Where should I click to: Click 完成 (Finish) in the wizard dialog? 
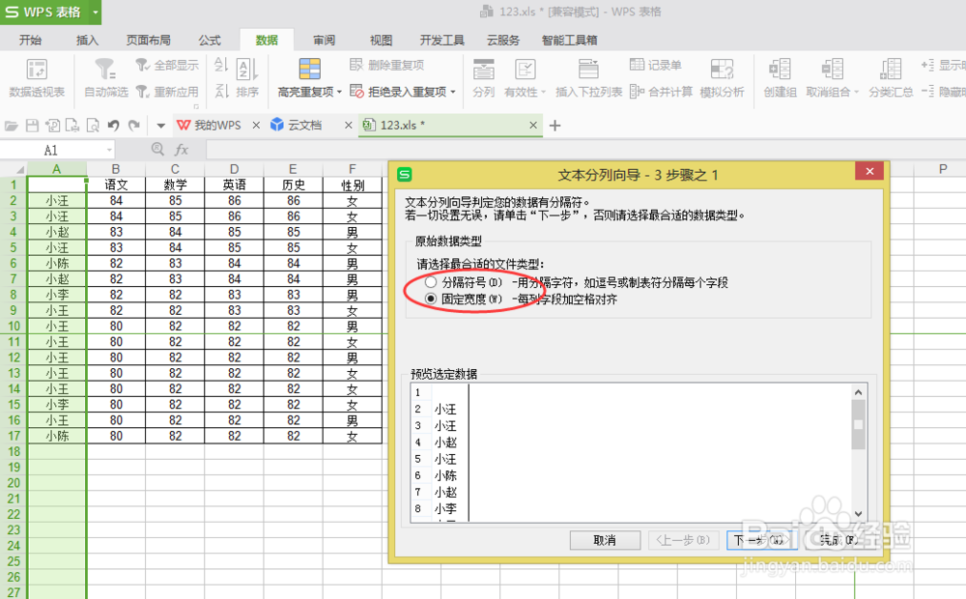click(x=839, y=540)
